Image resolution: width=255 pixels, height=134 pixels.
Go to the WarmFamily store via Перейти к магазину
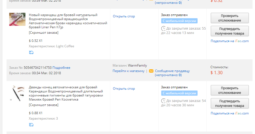128,71
